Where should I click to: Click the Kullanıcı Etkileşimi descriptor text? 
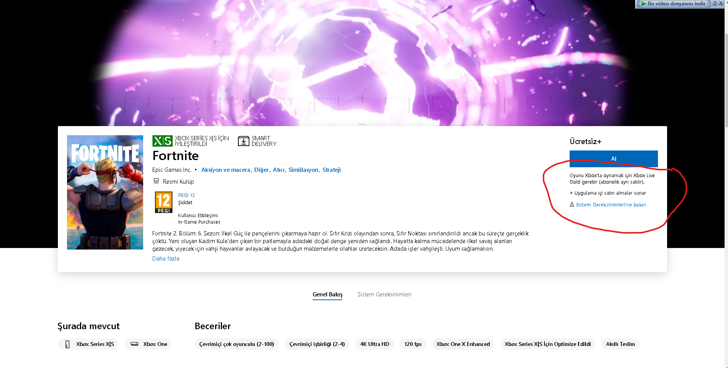pos(198,216)
